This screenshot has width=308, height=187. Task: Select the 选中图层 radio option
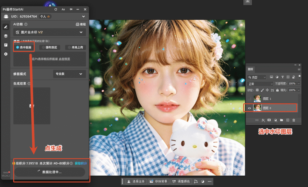pos(24,47)
